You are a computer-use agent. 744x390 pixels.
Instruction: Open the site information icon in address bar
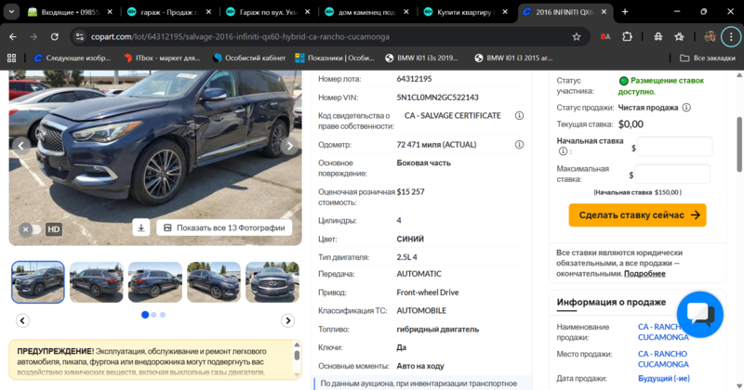(x=80, y=36)
